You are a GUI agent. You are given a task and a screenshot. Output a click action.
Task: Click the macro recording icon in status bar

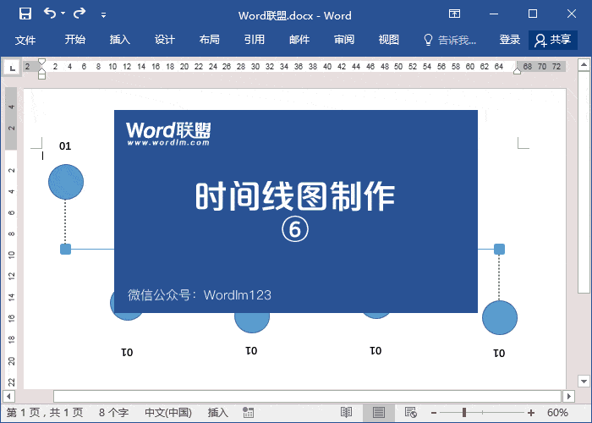248,413
